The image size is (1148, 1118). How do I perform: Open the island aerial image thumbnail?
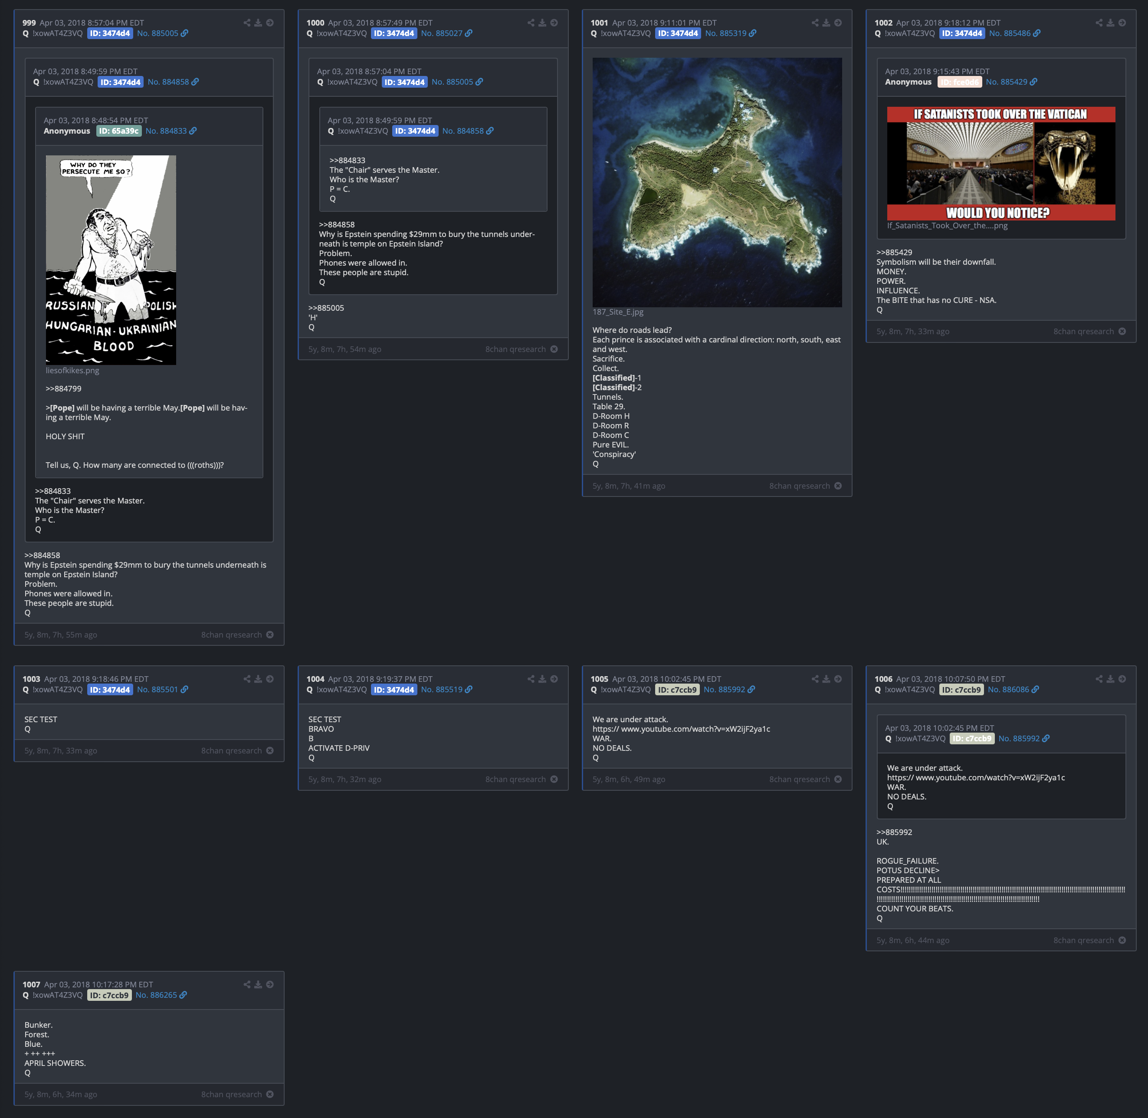(717, 182)
